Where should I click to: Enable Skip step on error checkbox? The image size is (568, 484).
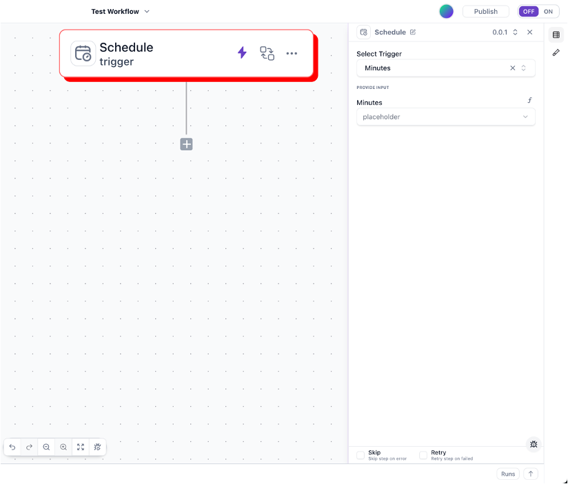361,455
